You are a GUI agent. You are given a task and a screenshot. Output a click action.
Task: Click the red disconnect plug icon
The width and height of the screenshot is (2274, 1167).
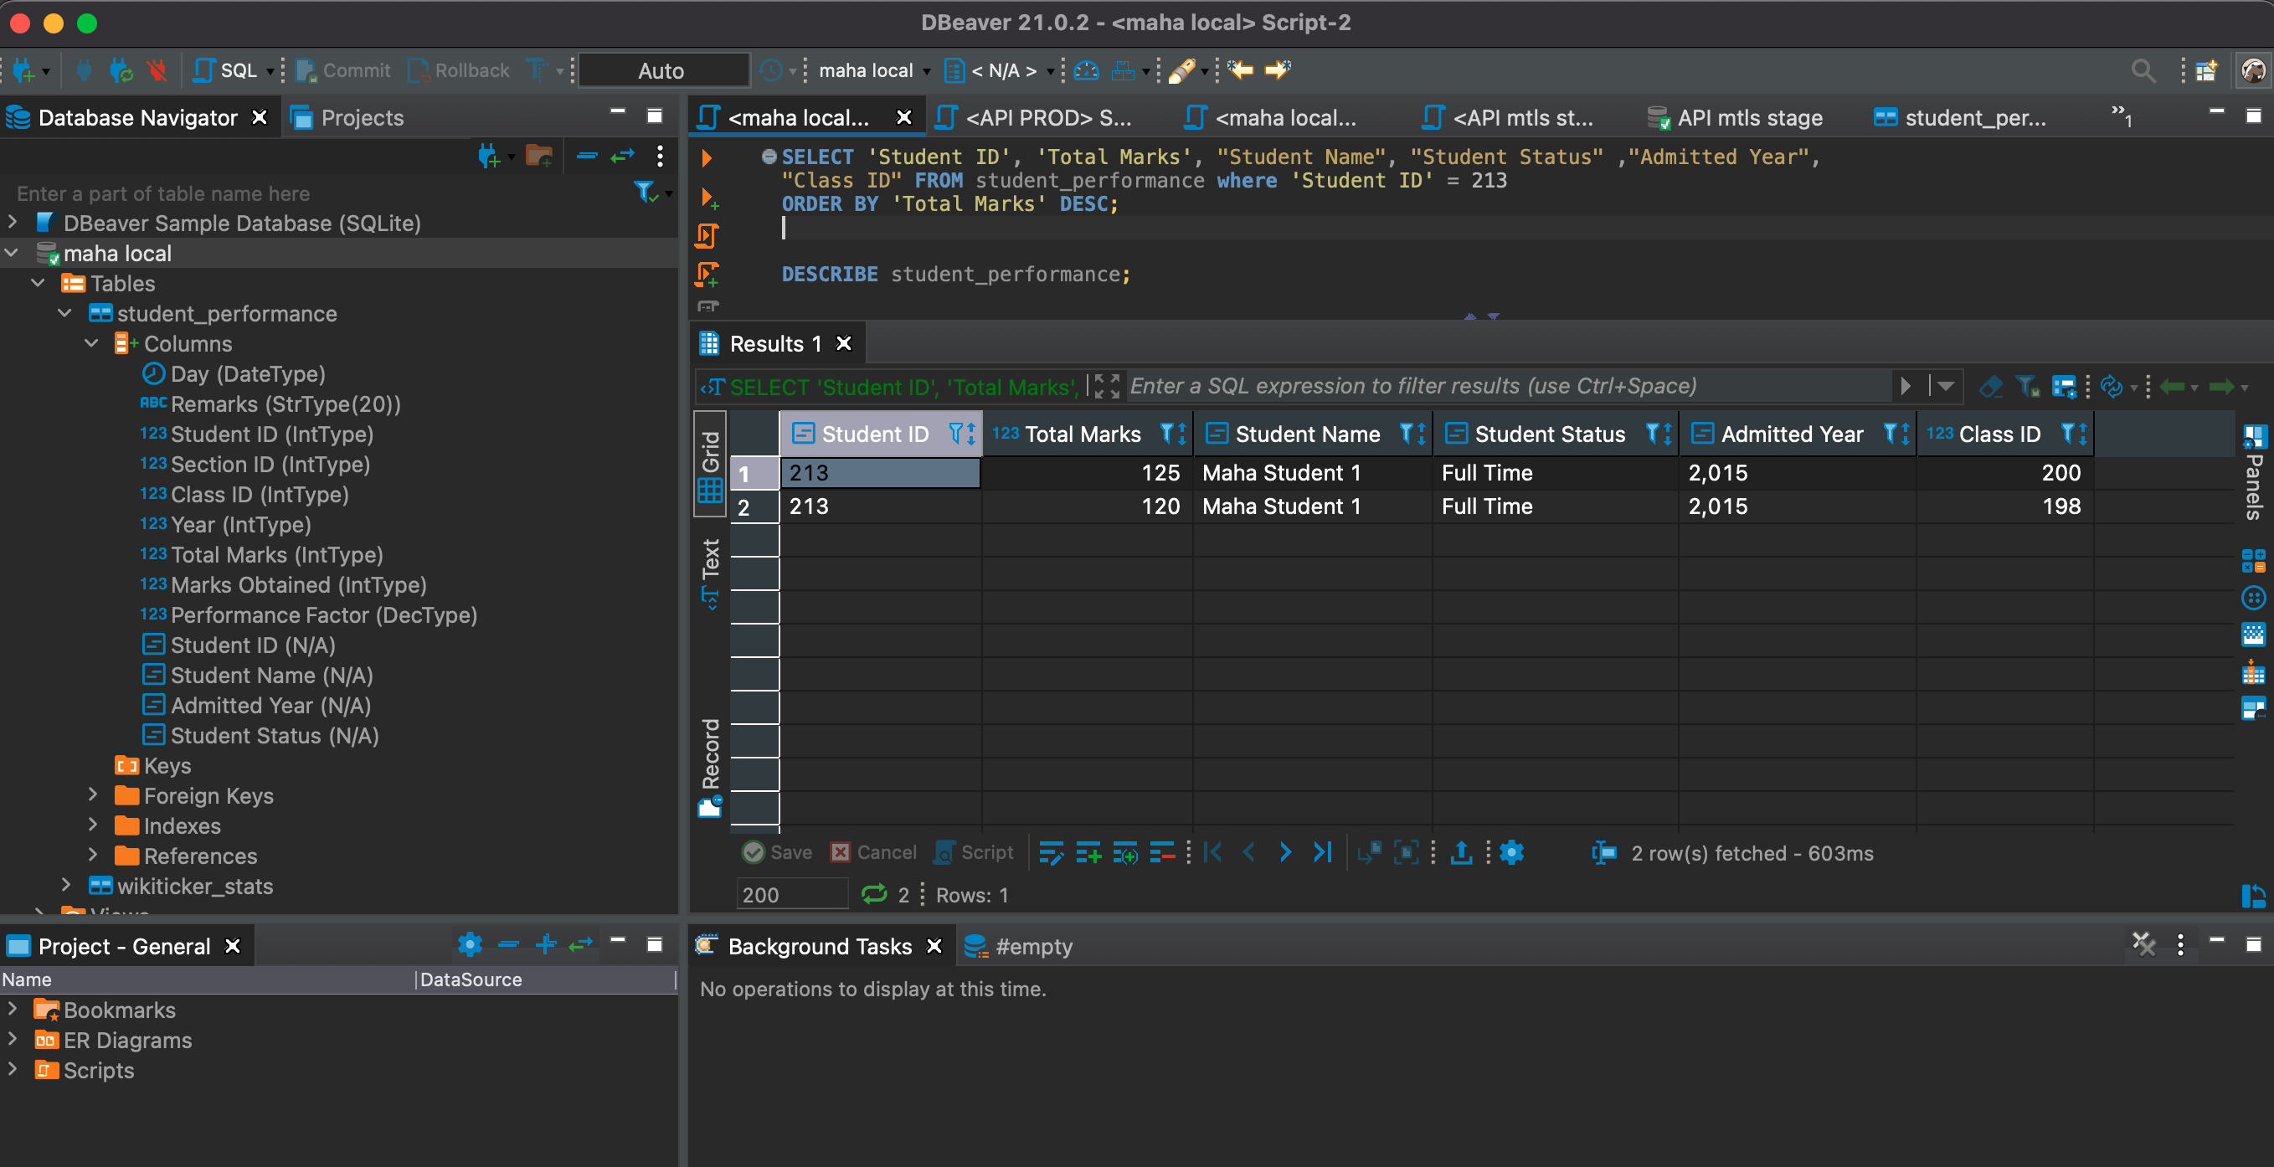(x=157, y=70)
